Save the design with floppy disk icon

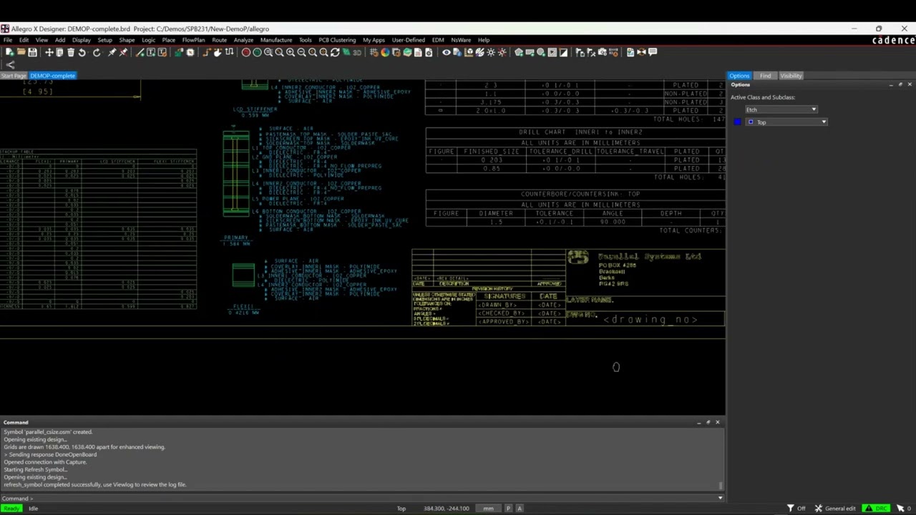tap(32, 52)
